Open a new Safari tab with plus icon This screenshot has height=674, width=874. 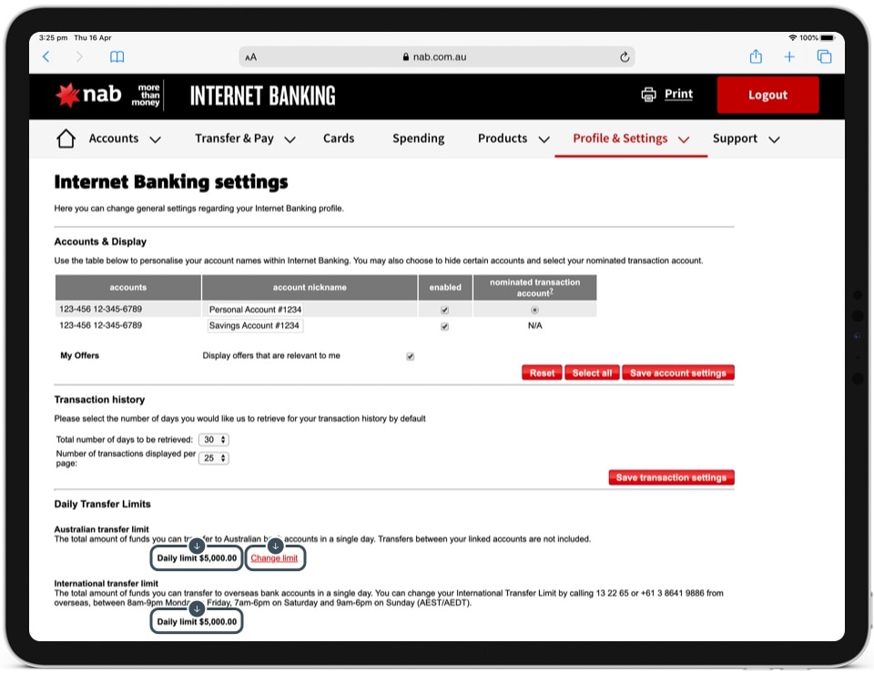[789, 56]
